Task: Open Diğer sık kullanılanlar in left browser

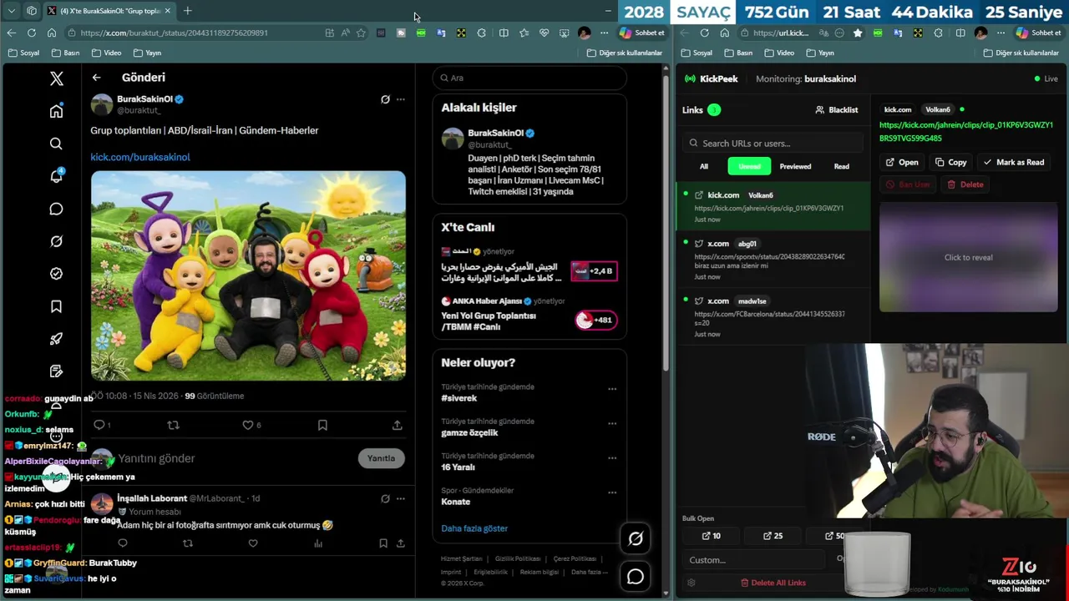Action: pos(624,53)
